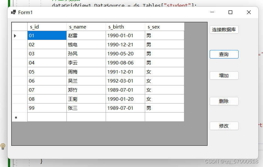Select the birth cell 1990-08-06
Viewport: 263px width, 167px height.
tap(125, 63)
